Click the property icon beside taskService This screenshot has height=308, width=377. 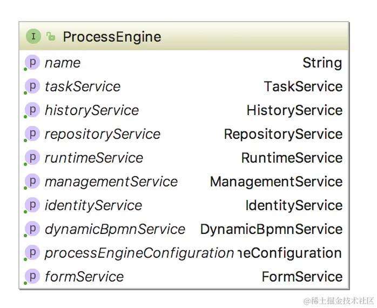click(32, 86)
